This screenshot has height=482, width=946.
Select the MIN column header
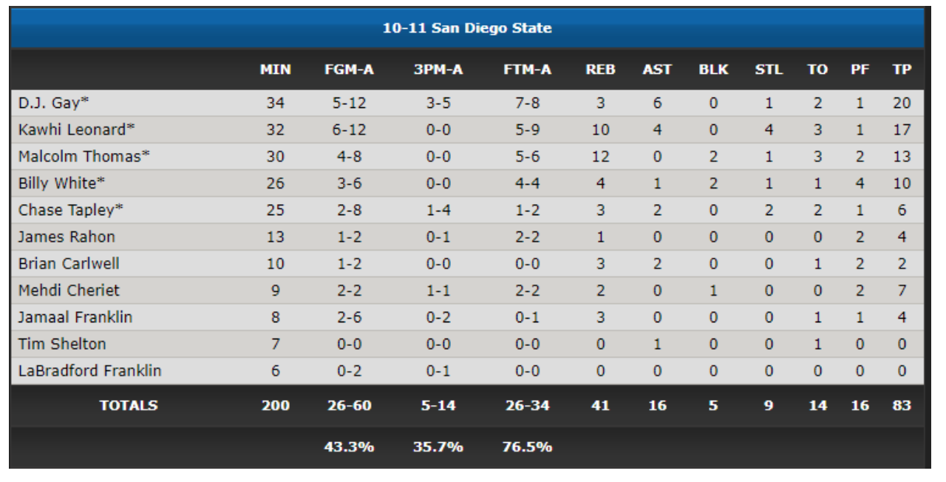(275, 69)
